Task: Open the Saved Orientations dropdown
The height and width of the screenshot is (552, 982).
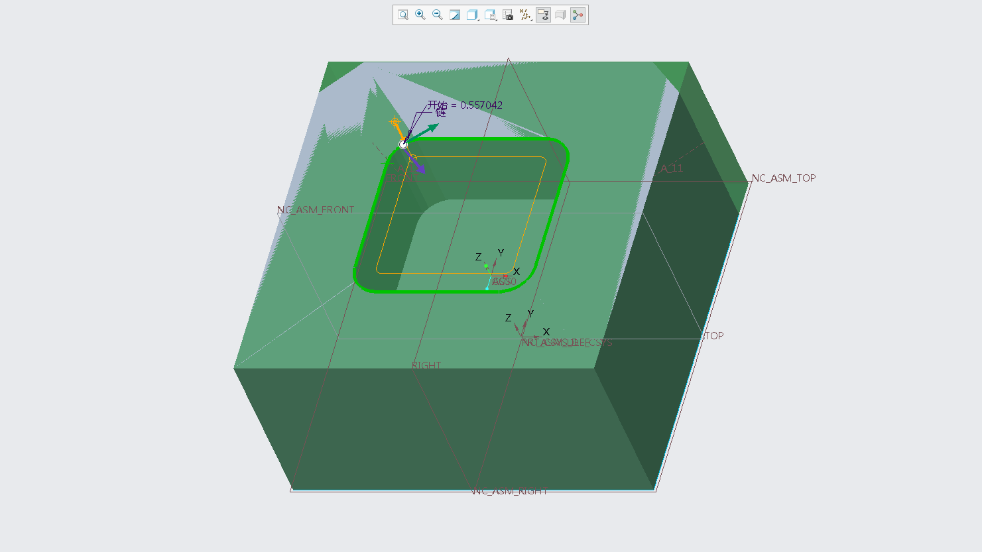Action: [491, 15]
